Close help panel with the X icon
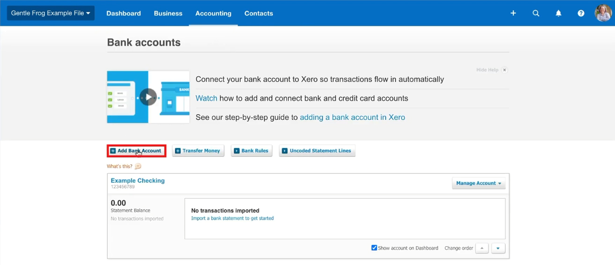615x265 pixels. pyautogui.click(x=504, y=70)
